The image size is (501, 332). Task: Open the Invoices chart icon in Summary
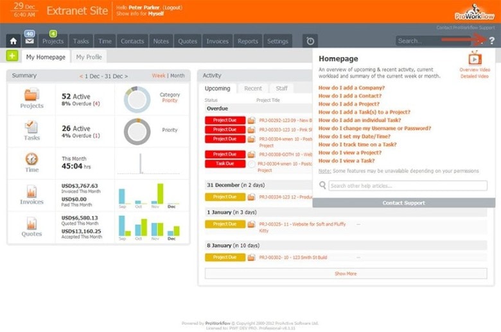tap(31, 192)
